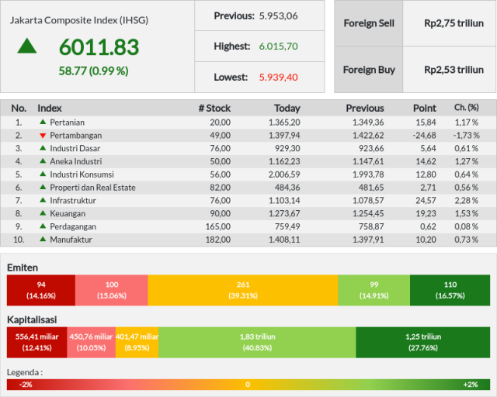Click the Foreign Buy label cell
The image size is (497, 397).
tap(369, 70)
